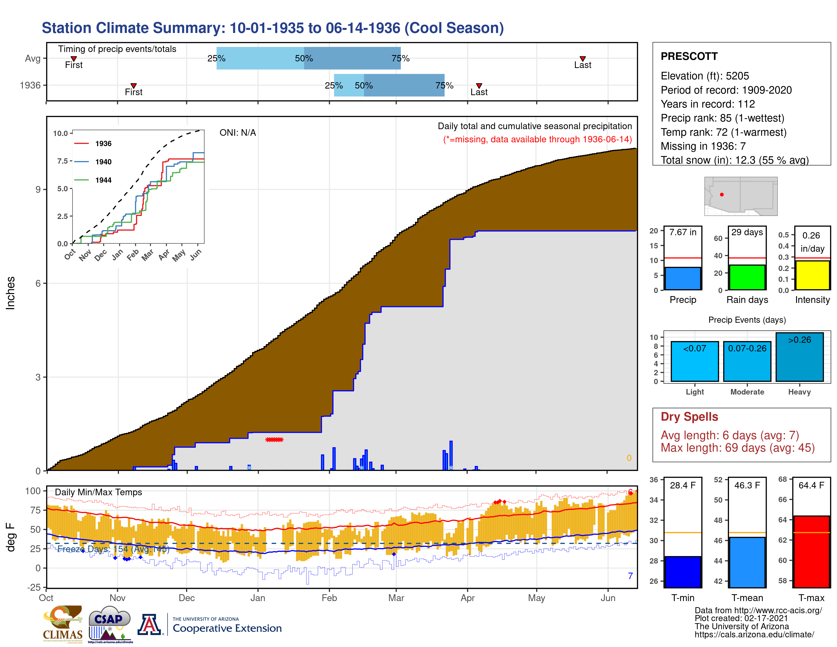The image size is (837, 647).
Task: Click 'Precip rank: 85 (1-wettest)' text
Action: 722,118
